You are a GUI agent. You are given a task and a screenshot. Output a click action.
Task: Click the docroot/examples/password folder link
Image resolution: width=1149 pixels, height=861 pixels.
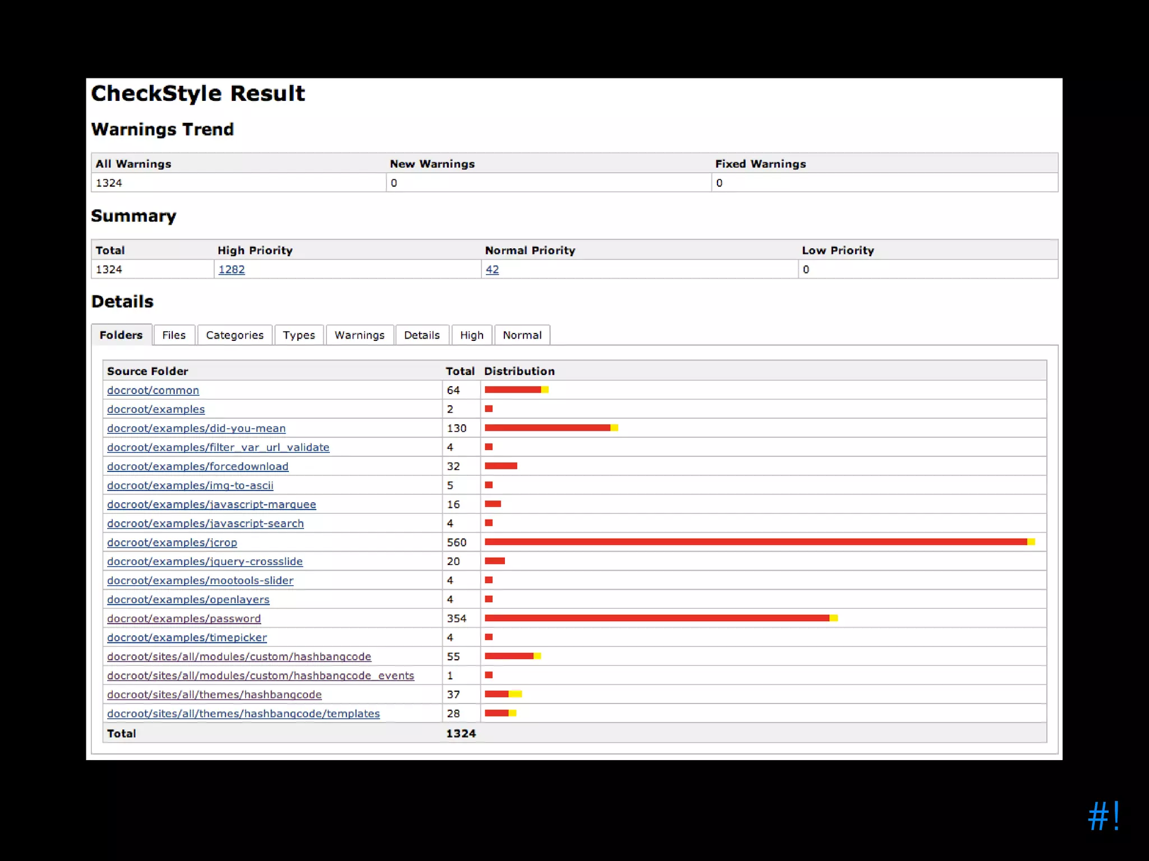click(x=183, y=619)
